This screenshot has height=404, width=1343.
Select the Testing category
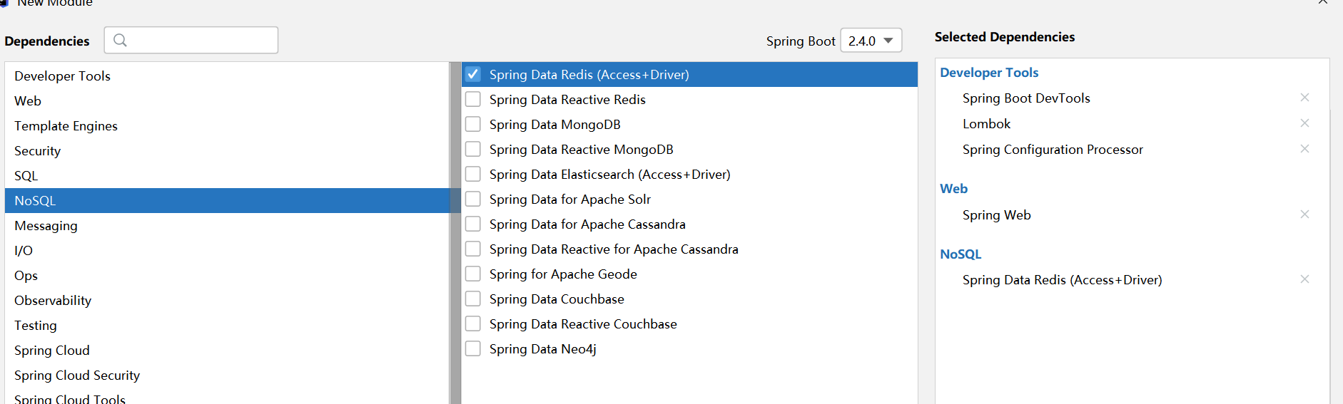227,325
